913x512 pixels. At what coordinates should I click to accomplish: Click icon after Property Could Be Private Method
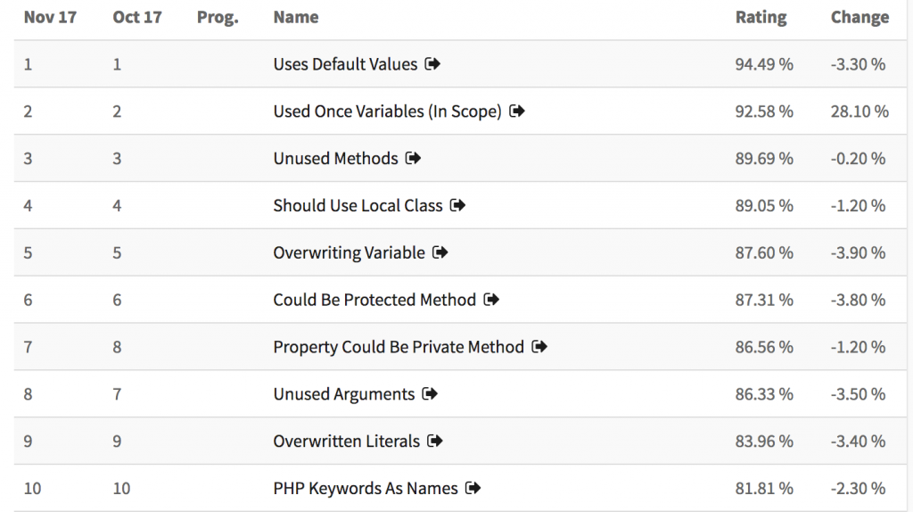(539, 347)
